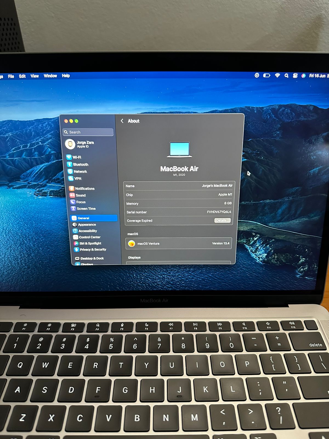Click the battery icon in the menu bar
Screen dimensions: 329x439
click(x=267, y=75)
